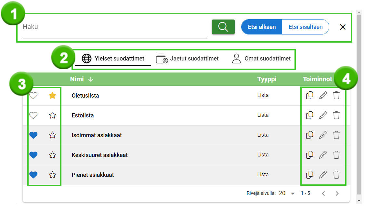Screen dimensions: 379x214
Task: Switch to Jaetut suodattimet tab
Action: click(x=187, y=59)
